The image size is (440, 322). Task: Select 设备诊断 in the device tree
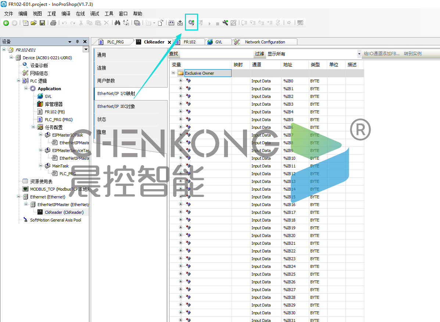click(39, 66)
